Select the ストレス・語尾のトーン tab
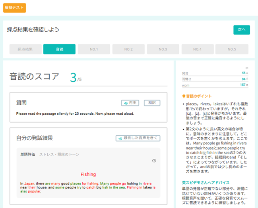This screenshot has height=208, width=258. click(x=59, y=154)
